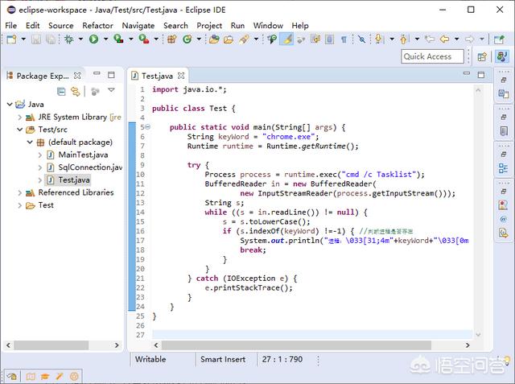
Task: Click the New Java Class icon
Action: [x=187, y=39]
